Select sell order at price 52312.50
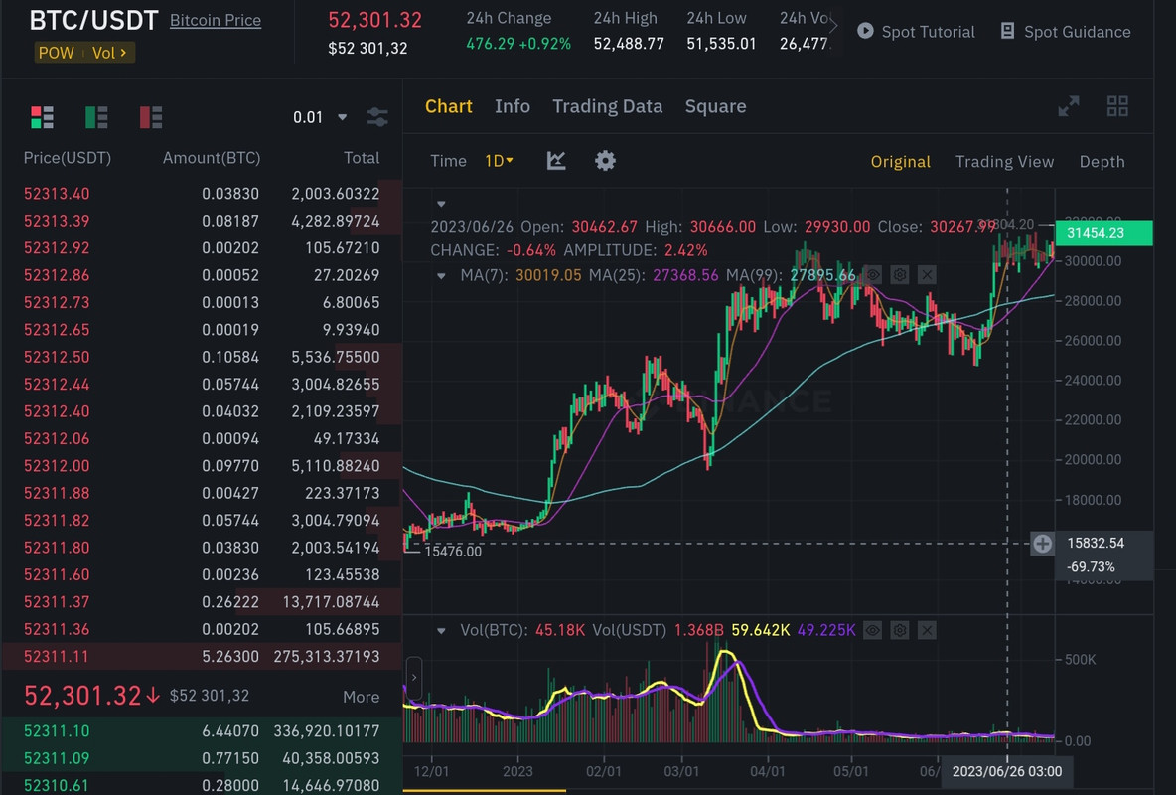Viewport: 1176px width, 795px height. tap(202, 357)
